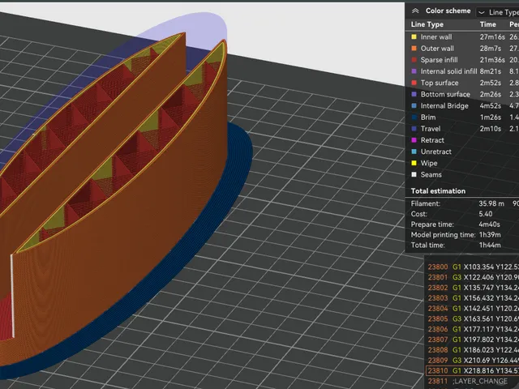This screenshot has height=389, width=519.
Task: Click the Prepare time value 4m40s
Action: point(489,224)
